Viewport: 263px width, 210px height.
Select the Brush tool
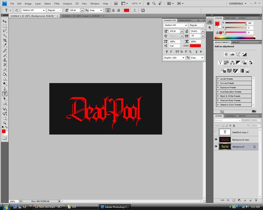[5, 55]
